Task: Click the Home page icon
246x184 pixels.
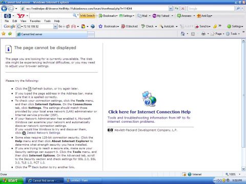Action: click(x=182, y=34)
